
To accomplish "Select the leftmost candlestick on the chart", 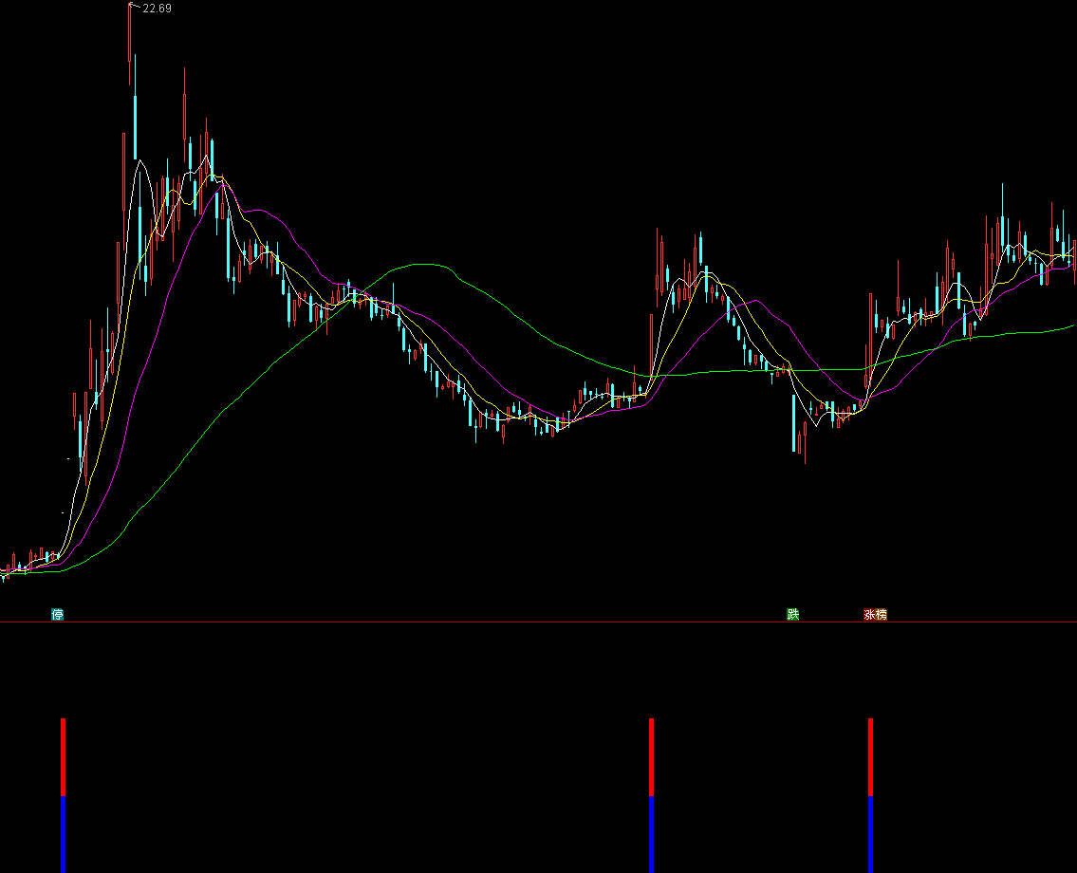I will coord(4,573).
